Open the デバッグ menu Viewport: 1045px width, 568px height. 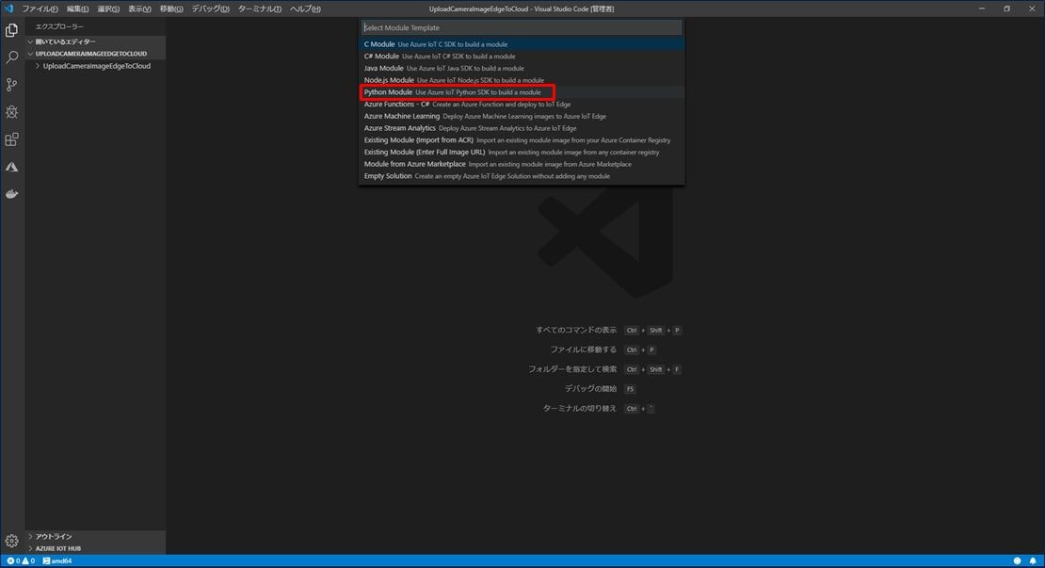point(209,8)
